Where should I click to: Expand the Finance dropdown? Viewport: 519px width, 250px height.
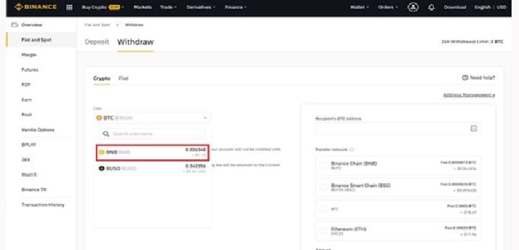click(x=235, y=7)
